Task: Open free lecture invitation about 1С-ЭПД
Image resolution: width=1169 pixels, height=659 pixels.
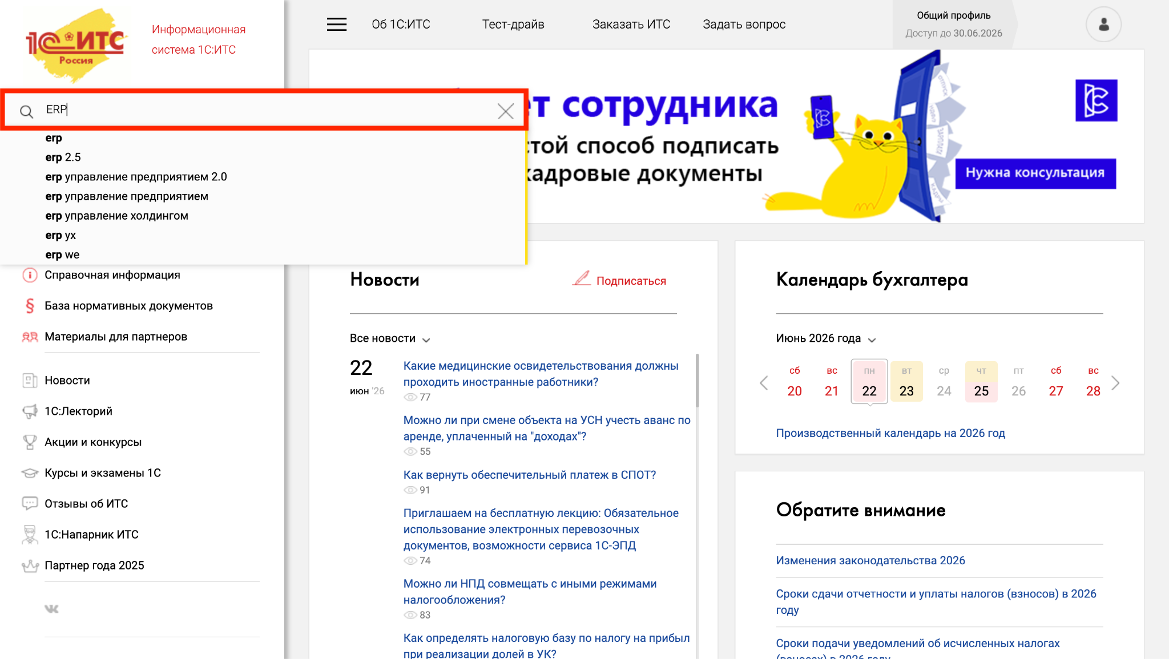Action: pyautogui.click(x=541, y=529)
